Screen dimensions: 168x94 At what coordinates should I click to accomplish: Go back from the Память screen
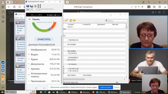point(30,19)
